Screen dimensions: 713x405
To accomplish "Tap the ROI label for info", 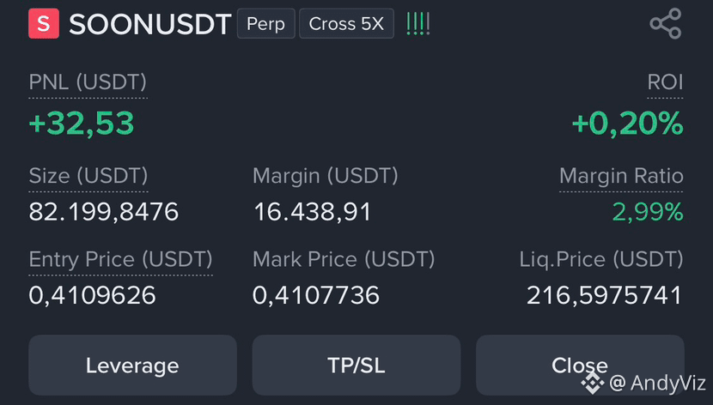I will coord(665,82).
